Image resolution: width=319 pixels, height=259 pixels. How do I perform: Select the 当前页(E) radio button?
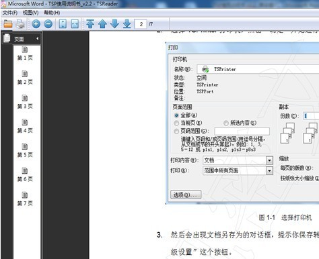[x=176, y=123]
